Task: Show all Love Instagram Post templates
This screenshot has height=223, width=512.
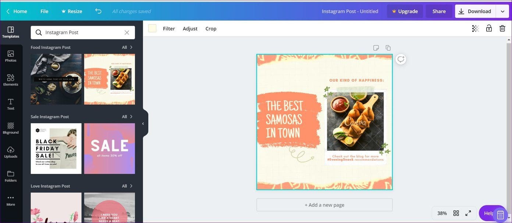Action: [x=127, y=186]
